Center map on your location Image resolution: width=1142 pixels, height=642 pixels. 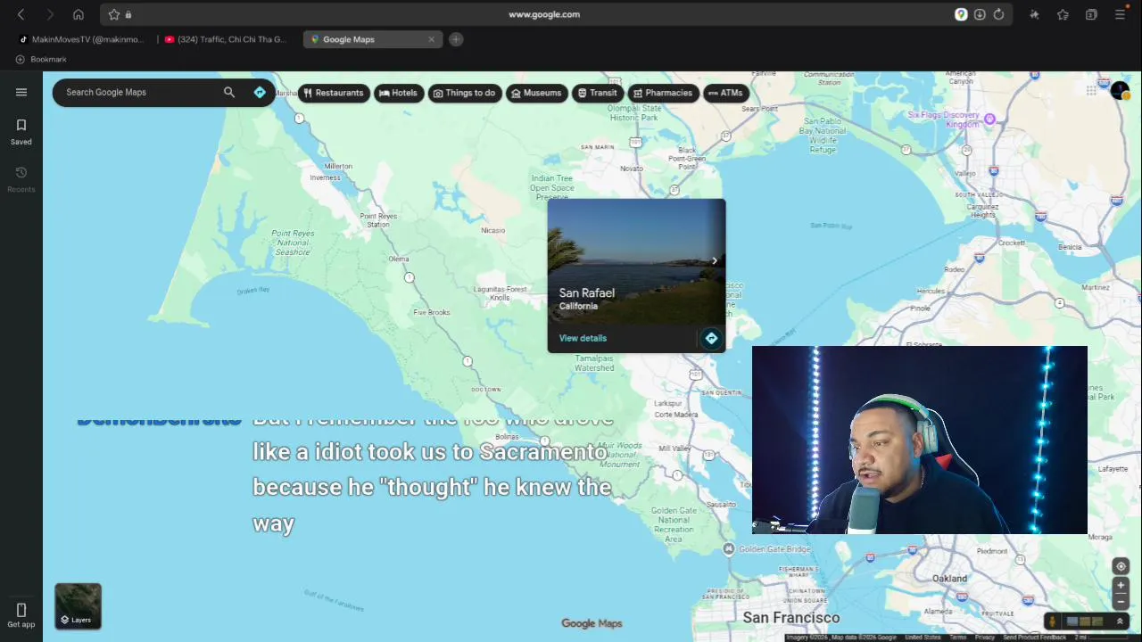tap(1121, 566)
